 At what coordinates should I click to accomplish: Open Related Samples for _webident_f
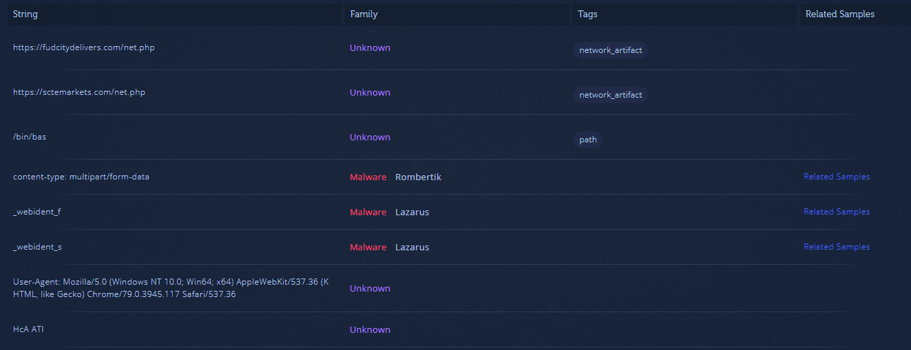pos(836,212)
